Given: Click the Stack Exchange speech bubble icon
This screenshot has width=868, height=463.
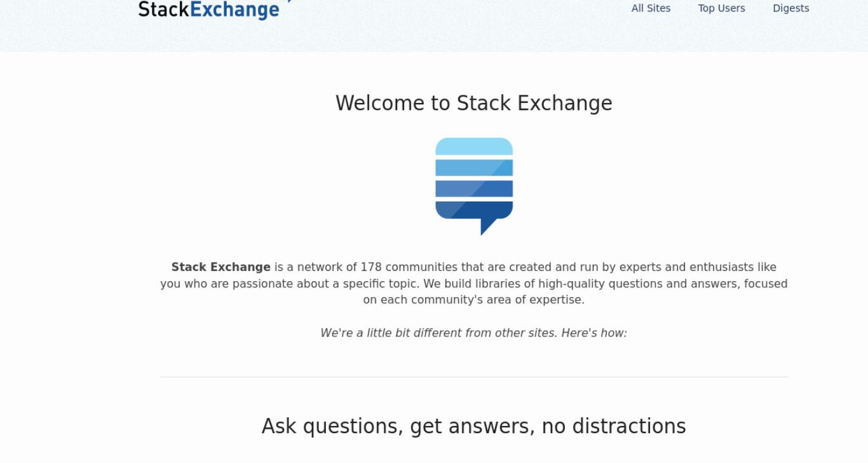Looking at the screenshot, I should tap(474, 186).
